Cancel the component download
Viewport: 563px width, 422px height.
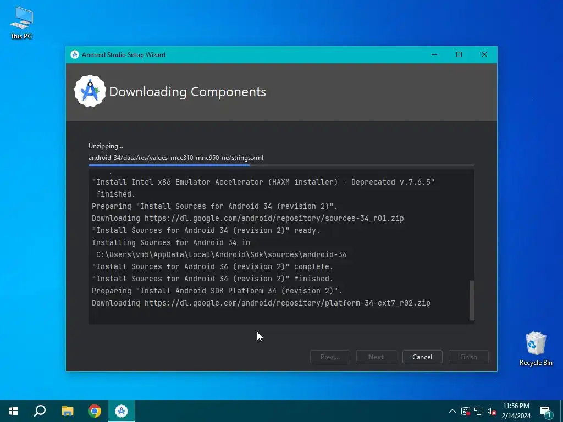click(x=422, y=357)
